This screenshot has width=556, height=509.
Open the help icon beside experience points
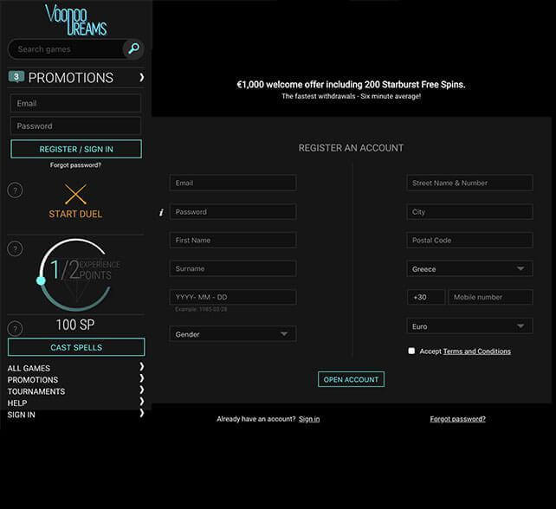click(x=15, y=248)
